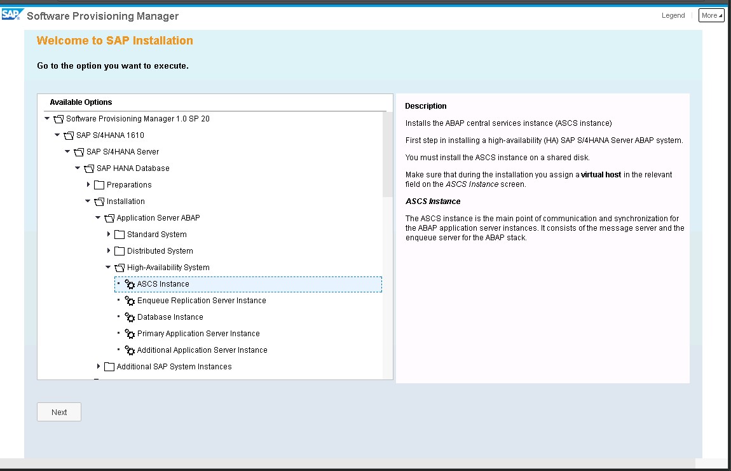Collapse the Application Server ABAP node
Screen dimensions: 731x471
pyautogui.click(x=98, y=217)
